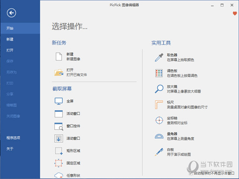Click the pixel ruler icon
The height and width of the screenshot is (179, 239).
click(159, 104)
